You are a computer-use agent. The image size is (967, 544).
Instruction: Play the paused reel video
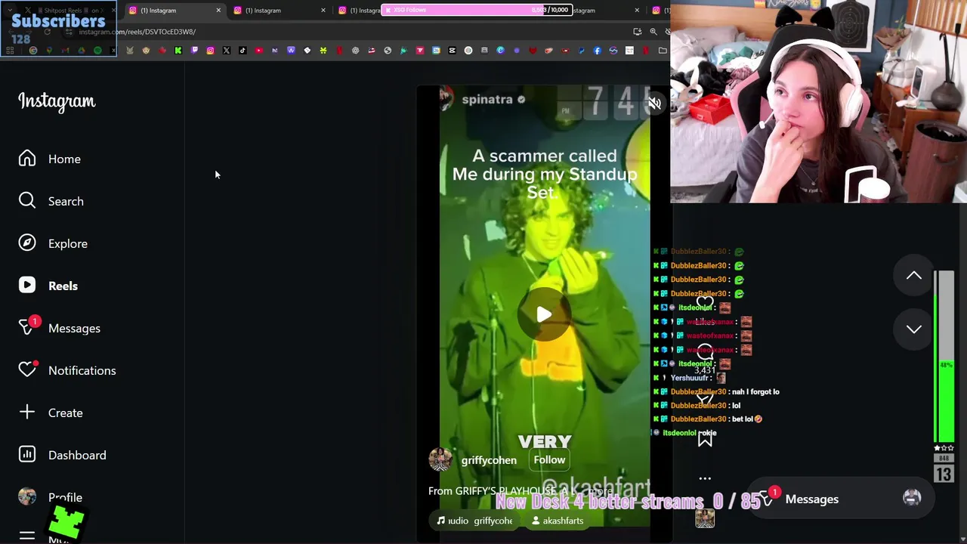tap(544, 314)
